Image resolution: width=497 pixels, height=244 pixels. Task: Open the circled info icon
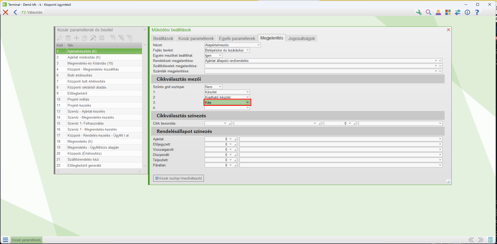pos(467,12)
